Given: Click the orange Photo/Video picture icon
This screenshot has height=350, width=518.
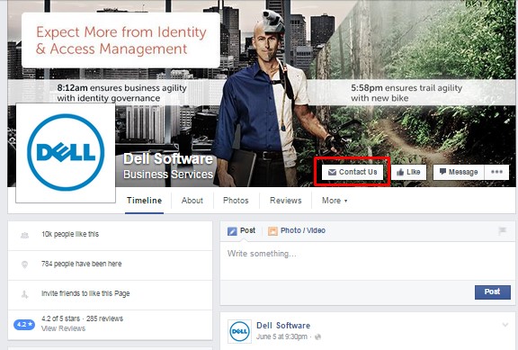Looking at the screenshot, I should [x=272, y=231].
